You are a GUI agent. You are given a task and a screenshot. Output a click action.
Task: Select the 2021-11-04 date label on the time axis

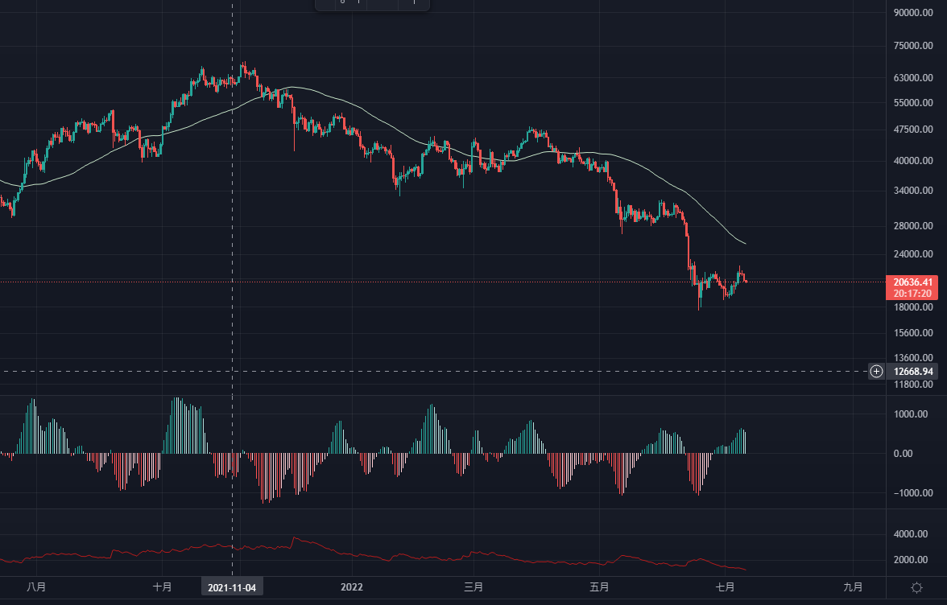click(x=232, y=587)
